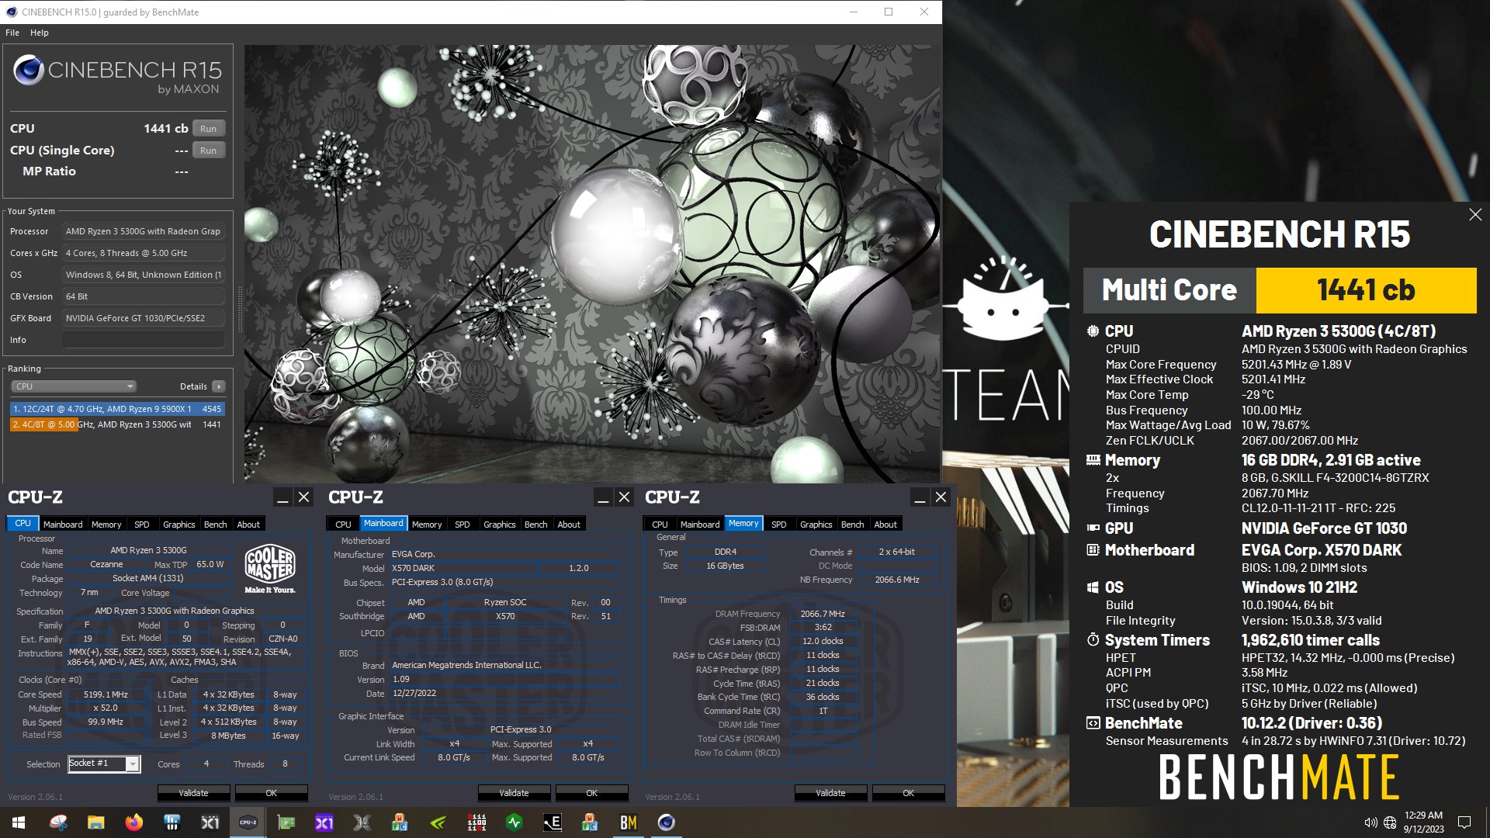Viewport: 1490px width, 838px height.
Task: Click BIOS version 1.09 field
Action: click(505, 679)
